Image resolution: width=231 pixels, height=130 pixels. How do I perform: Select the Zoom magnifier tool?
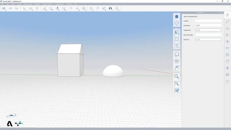coord(176,76)
